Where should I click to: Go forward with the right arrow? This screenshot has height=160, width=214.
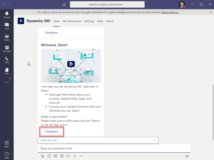[x=10, y=5]
